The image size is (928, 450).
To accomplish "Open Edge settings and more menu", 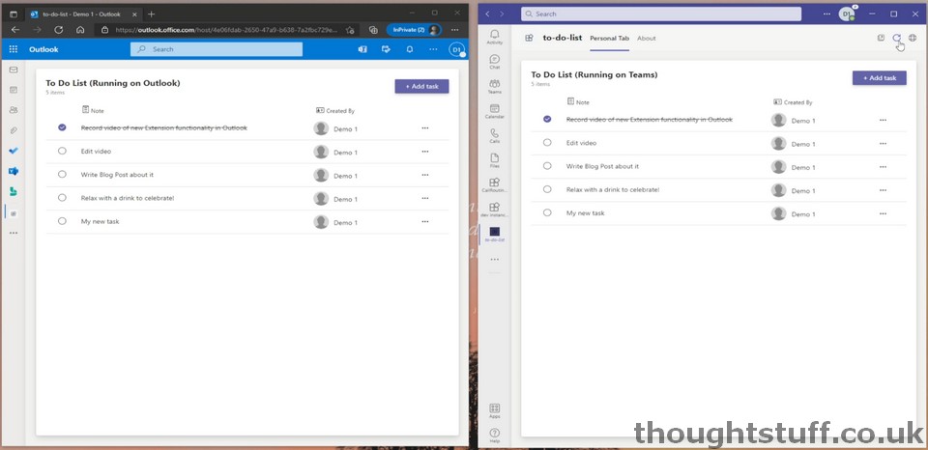I will tap(454, 30).
